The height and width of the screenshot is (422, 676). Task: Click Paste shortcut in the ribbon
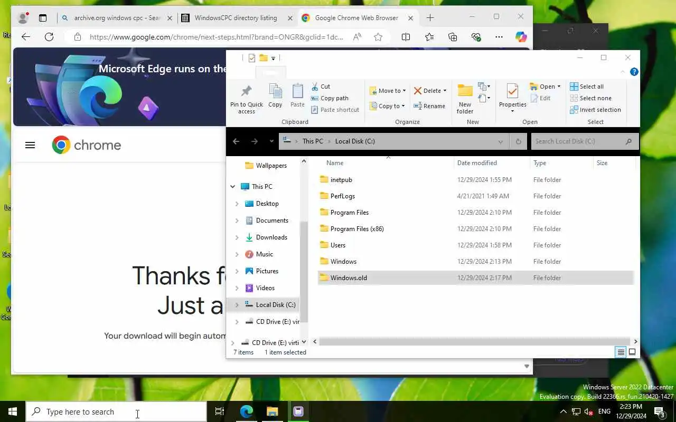335,110
